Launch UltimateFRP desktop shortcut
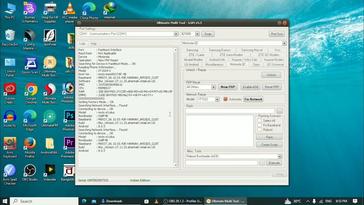This screenshot has height=205, width=364. 50,119
